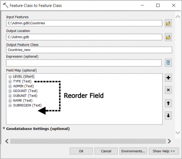Open the Environments... settings

click(x=133, y=151)
